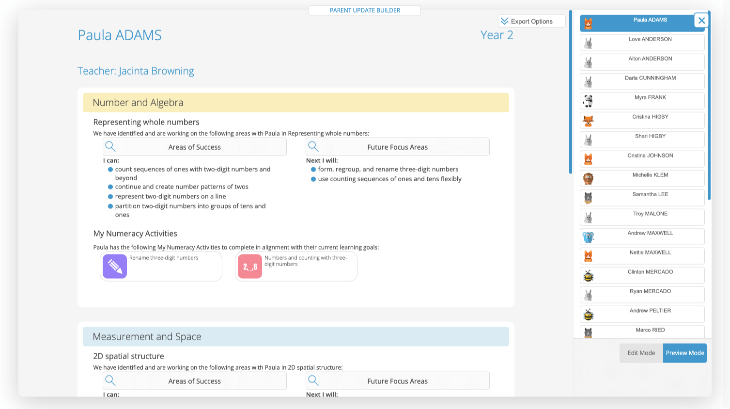Click magnifier icon beside Future Focus Areas in Number and Algebra

[x=313, y=146]
